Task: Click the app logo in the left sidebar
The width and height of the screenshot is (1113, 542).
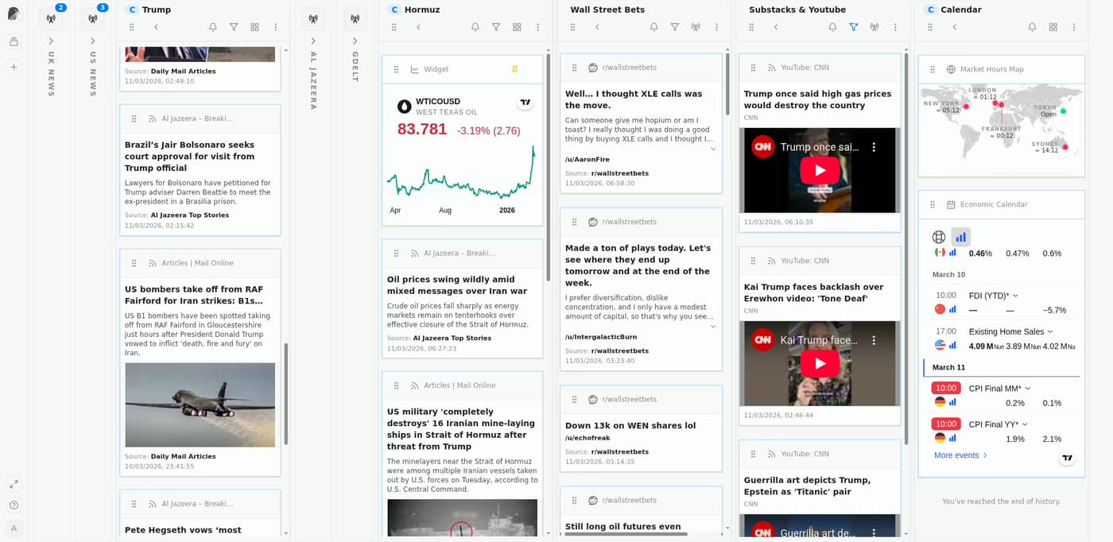Action: tap(14, 14)
